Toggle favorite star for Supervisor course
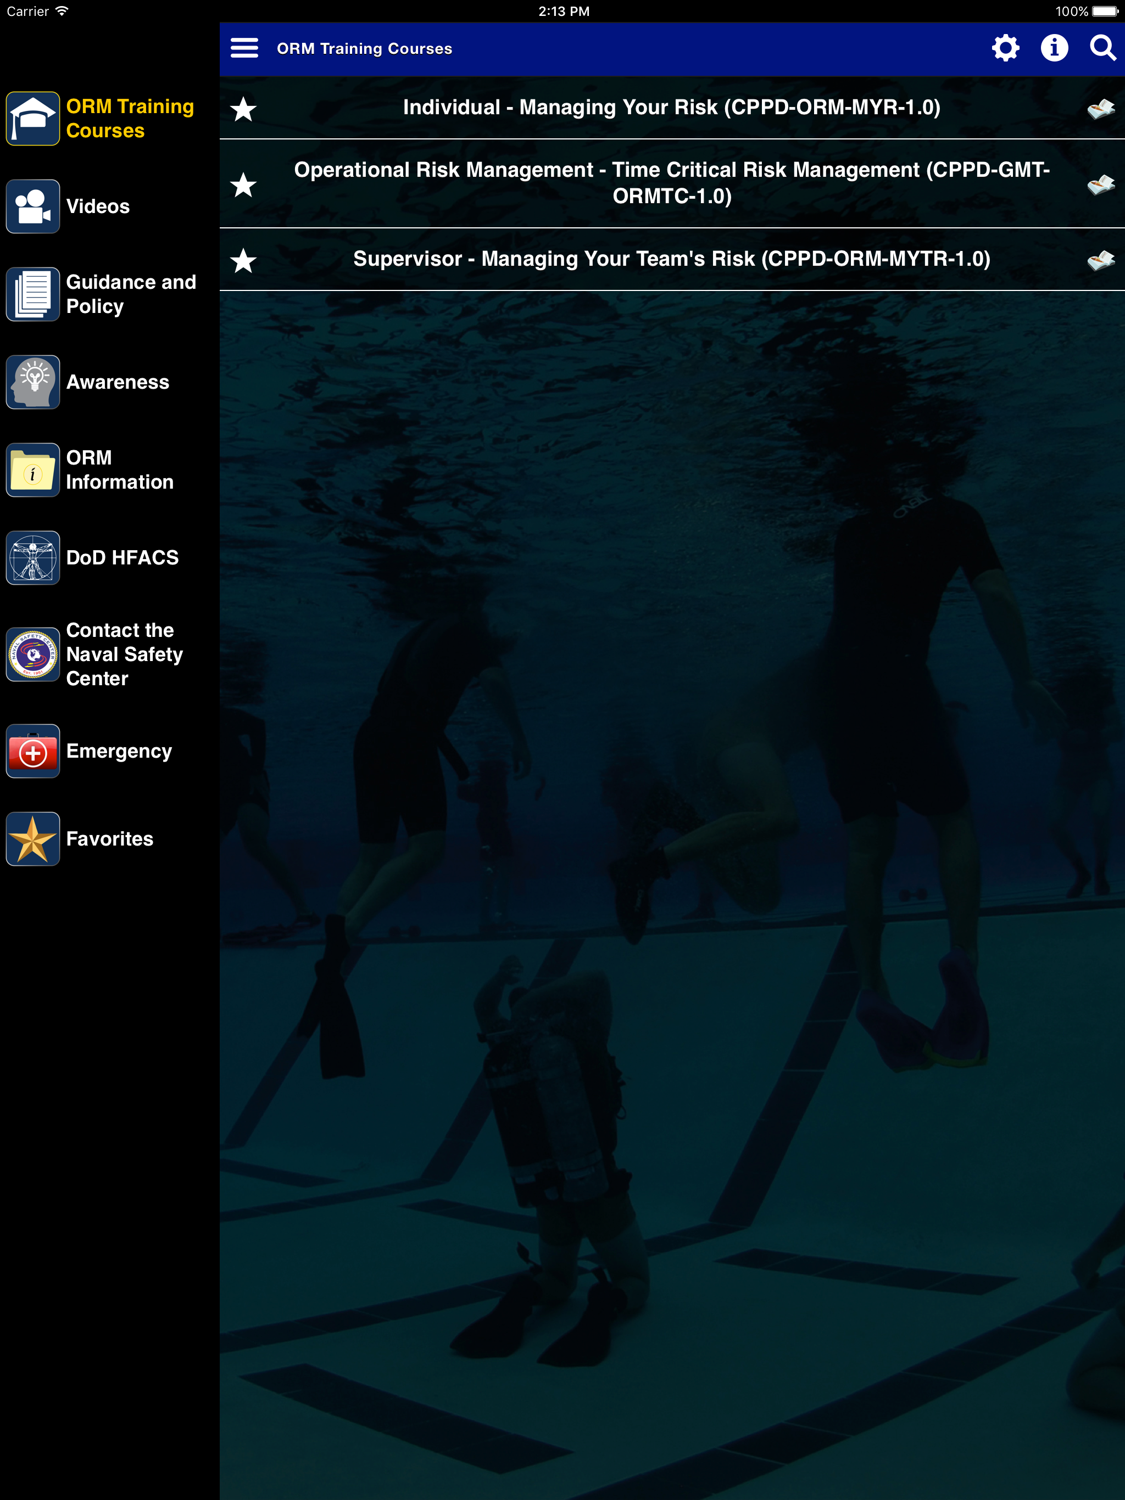Image resolution: width=1125 pixels, height=1500 pixels. [x=243, y=260]
